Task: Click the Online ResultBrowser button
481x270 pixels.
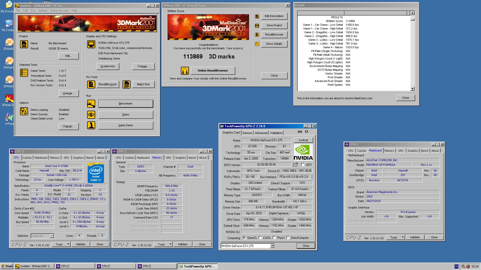Action: 213,71
